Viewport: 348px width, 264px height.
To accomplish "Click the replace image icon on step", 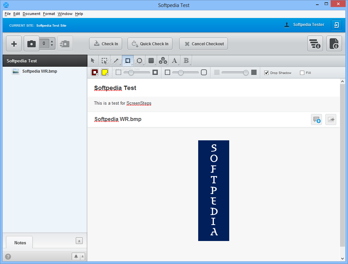I will [331, 119].
